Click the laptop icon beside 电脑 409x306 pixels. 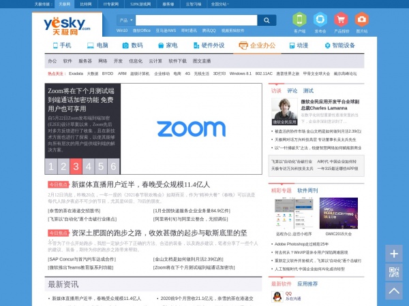pos(90,46)
